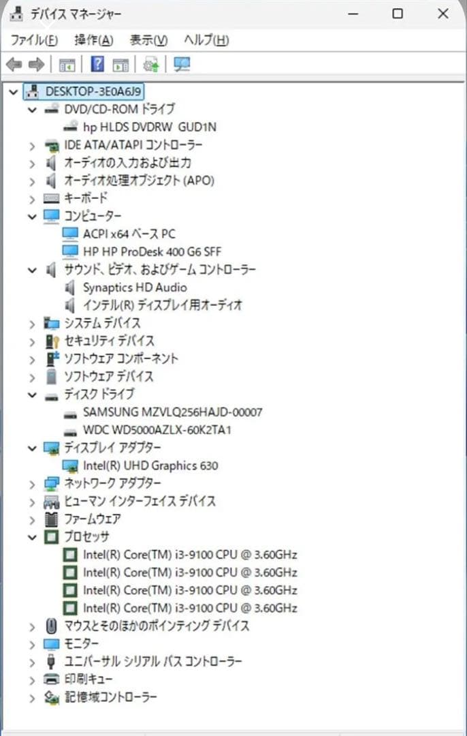Click the properties pane toolbar button
Screen dimensions: 467x736
coord(120,64)
